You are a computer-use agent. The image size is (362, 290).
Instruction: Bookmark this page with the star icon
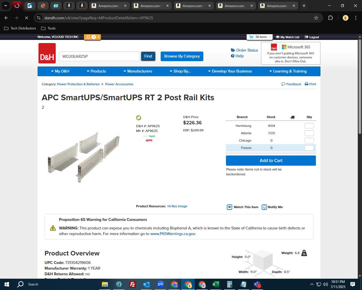(316, 18)
